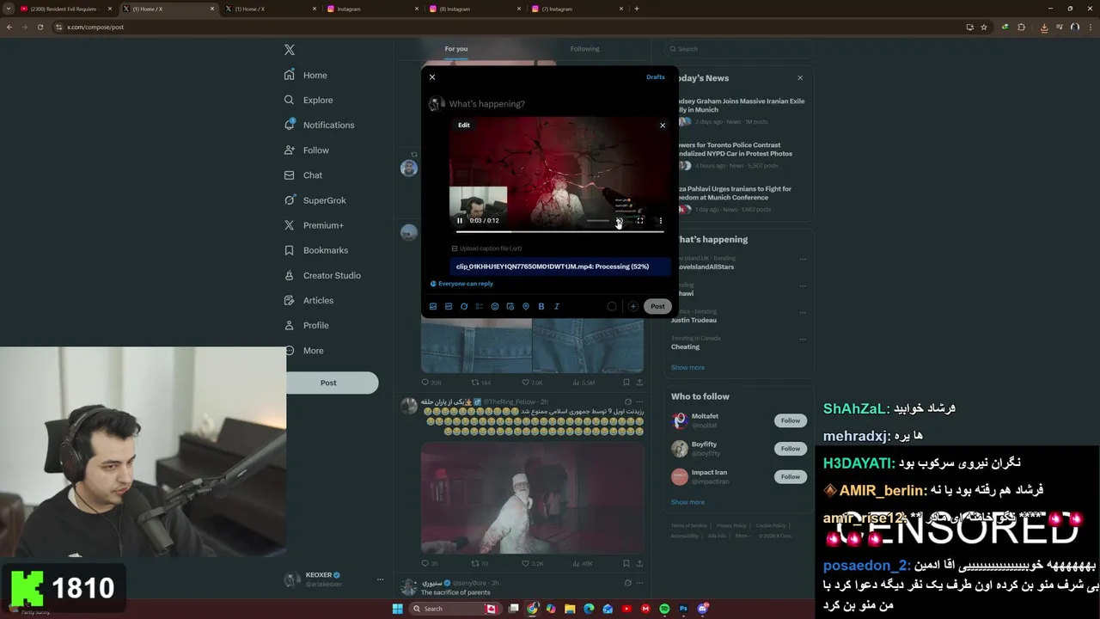Schedule the post from the composer toolbar
The height and width of the screenshot is (619, 1100).
click(510, 306)
